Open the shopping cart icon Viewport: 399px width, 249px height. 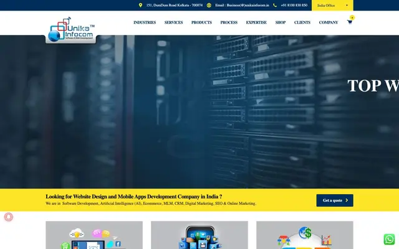pyautogui.click(x=349, y=22)
